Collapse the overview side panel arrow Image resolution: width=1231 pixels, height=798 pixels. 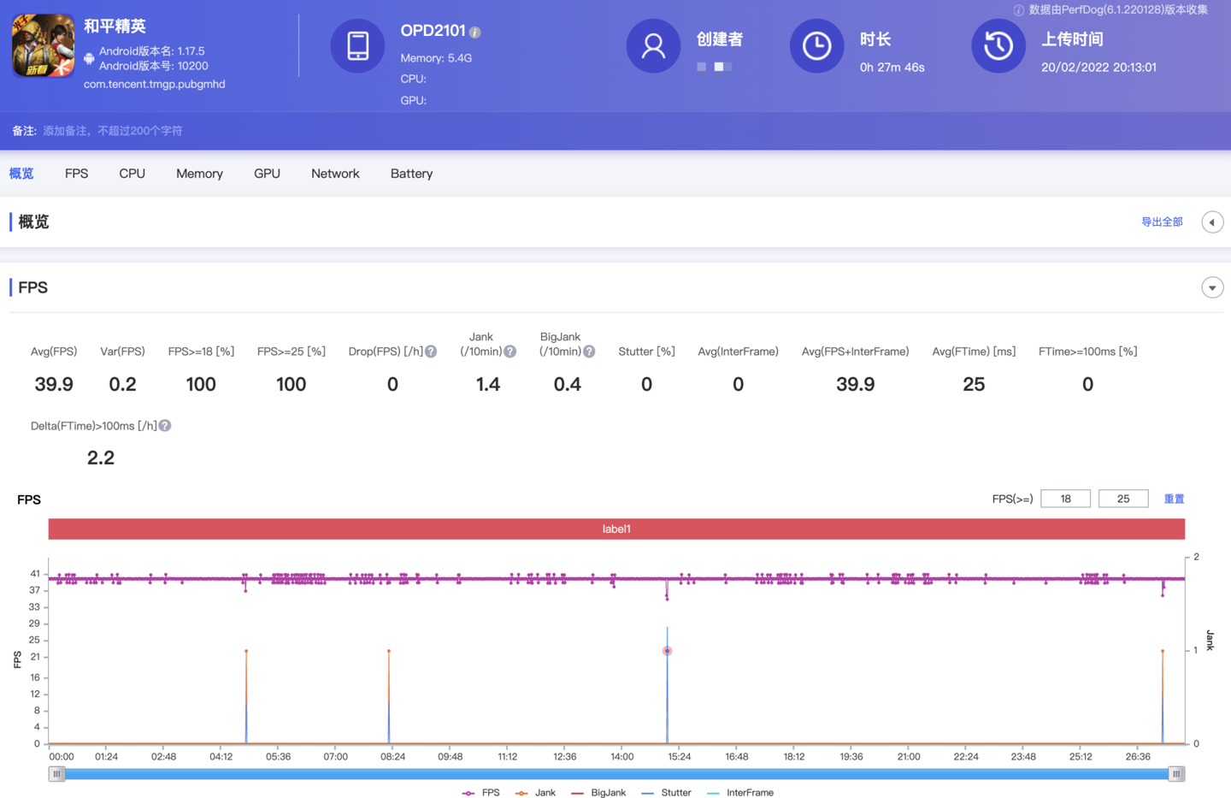point(1211,222)
